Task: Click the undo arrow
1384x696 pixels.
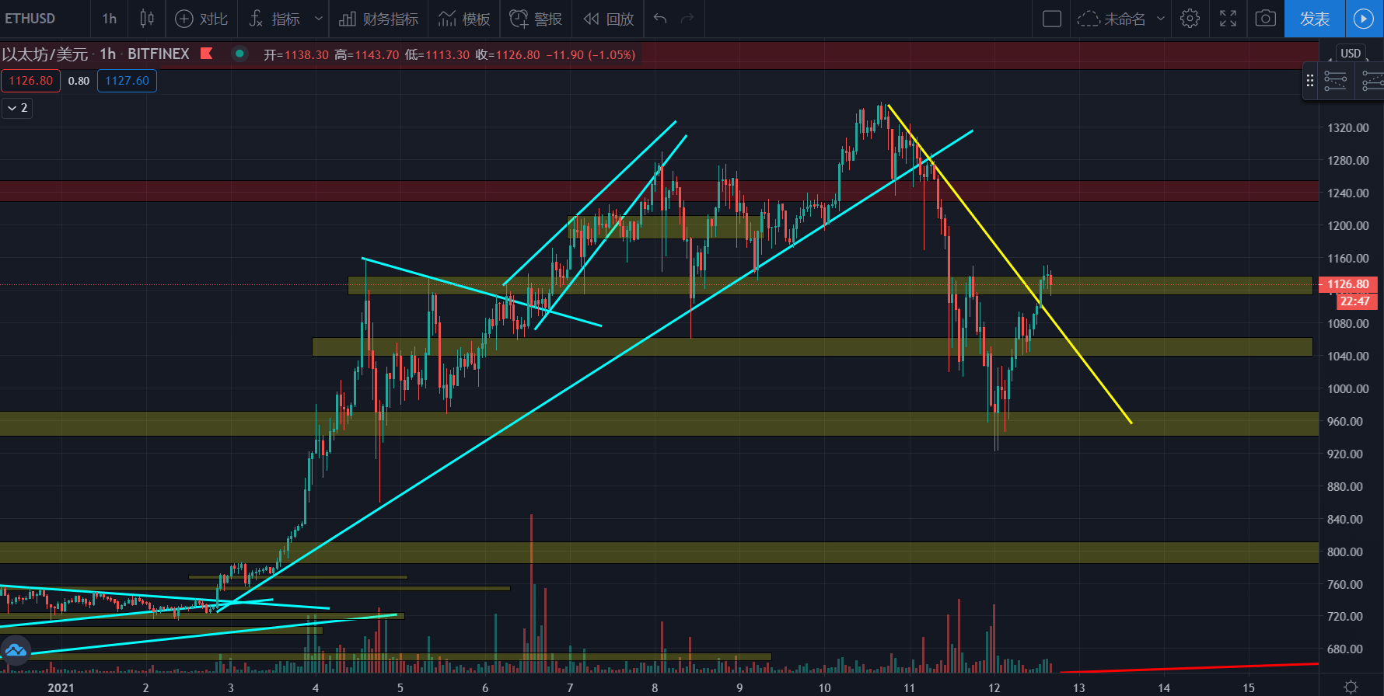Action: [x=660, y=19]
